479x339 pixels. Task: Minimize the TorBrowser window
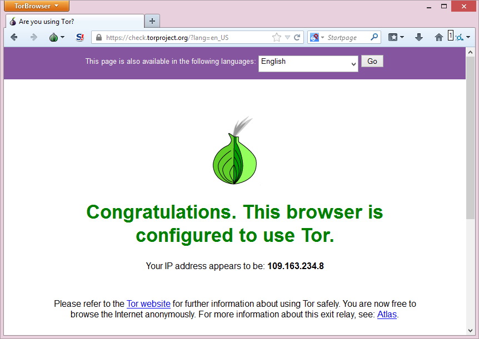coord(429,7)
